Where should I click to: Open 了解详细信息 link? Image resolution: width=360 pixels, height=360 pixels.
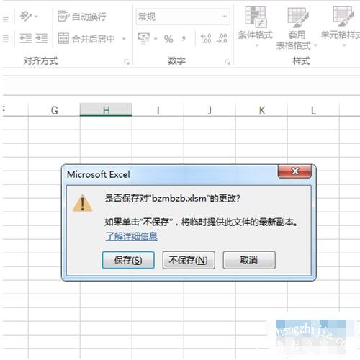click(x=131, y=237)
